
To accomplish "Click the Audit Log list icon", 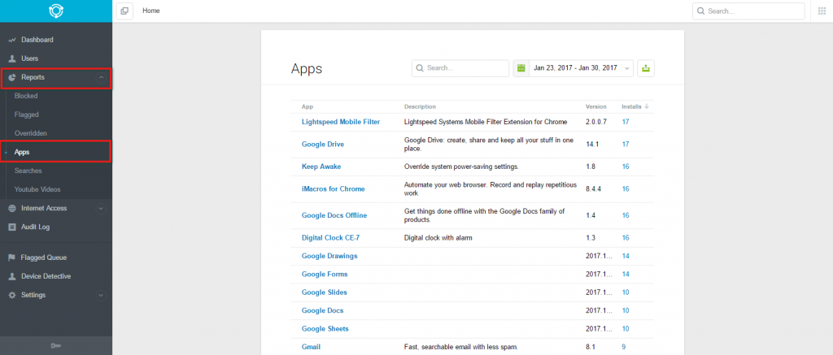I will [12, 227].
